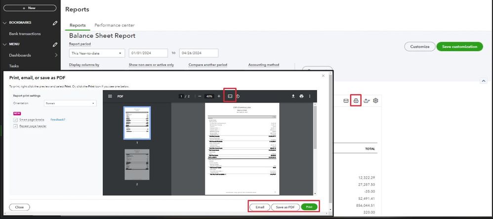The width and height of the screenshot is (493, 219).
Task: Open Dashboards in the sidebar
Action: coord(20,55)
